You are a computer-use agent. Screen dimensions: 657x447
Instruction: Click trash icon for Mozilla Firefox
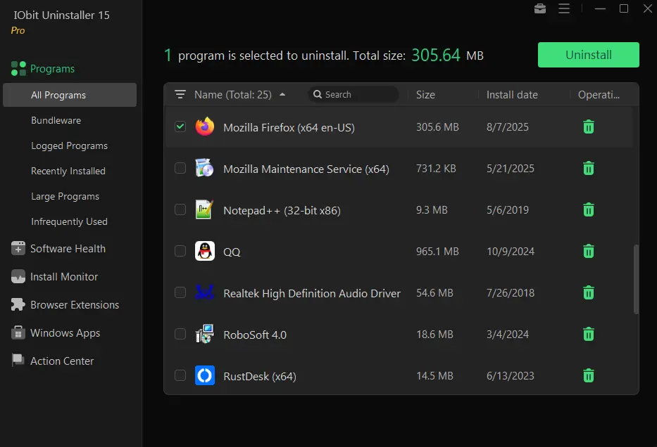[588, 127]
